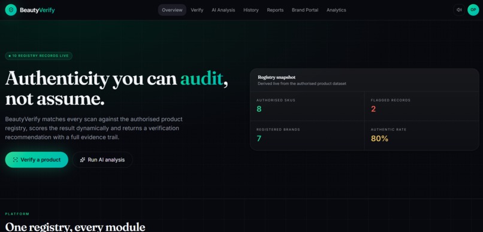Click the green word 'audit' in headline
483x232 pixels.
coord(201,79)
